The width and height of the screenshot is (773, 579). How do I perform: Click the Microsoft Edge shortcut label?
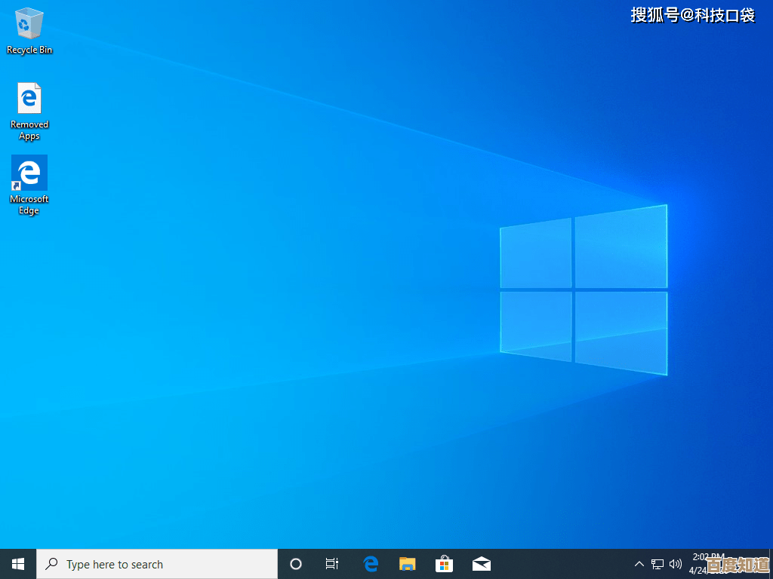(x=29, y=204)
